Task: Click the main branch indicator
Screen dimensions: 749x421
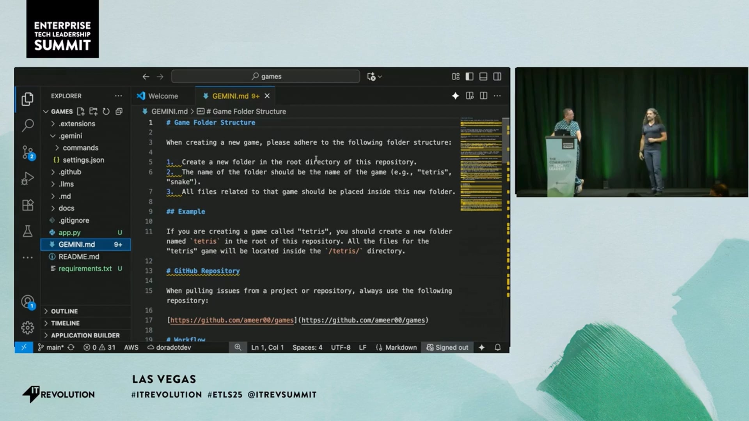Action: pyautogui.click(x=50, y=347)
